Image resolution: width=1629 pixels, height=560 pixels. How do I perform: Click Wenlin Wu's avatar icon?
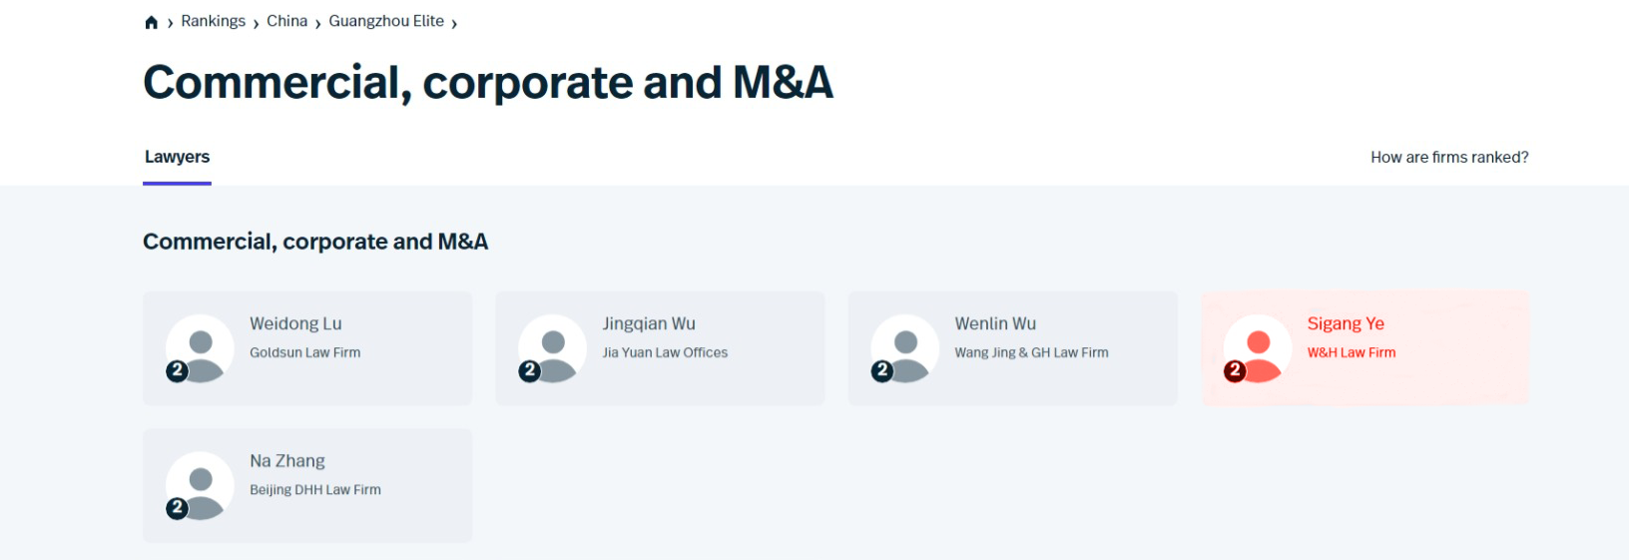(x=904, y=348)
